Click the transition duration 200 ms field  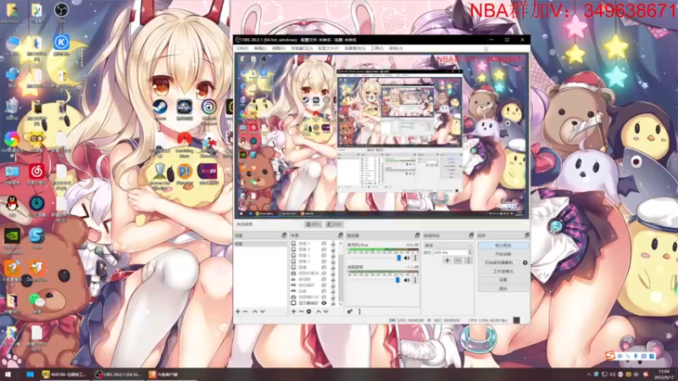[x=450, y=252]
